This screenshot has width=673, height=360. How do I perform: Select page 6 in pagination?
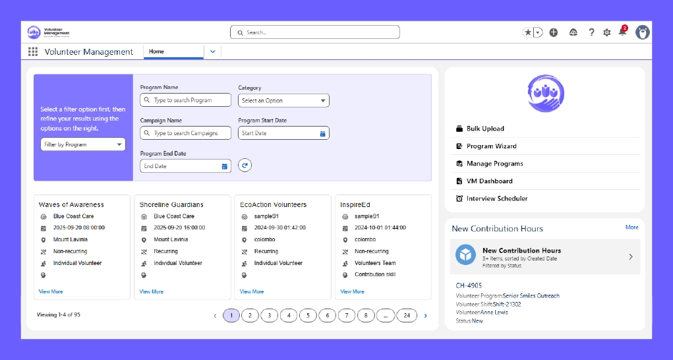(x=327, y=316)
